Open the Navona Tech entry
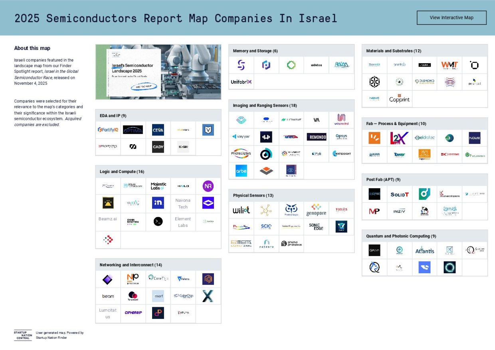Viewport: 495px width, 350px height. point(183,203)
